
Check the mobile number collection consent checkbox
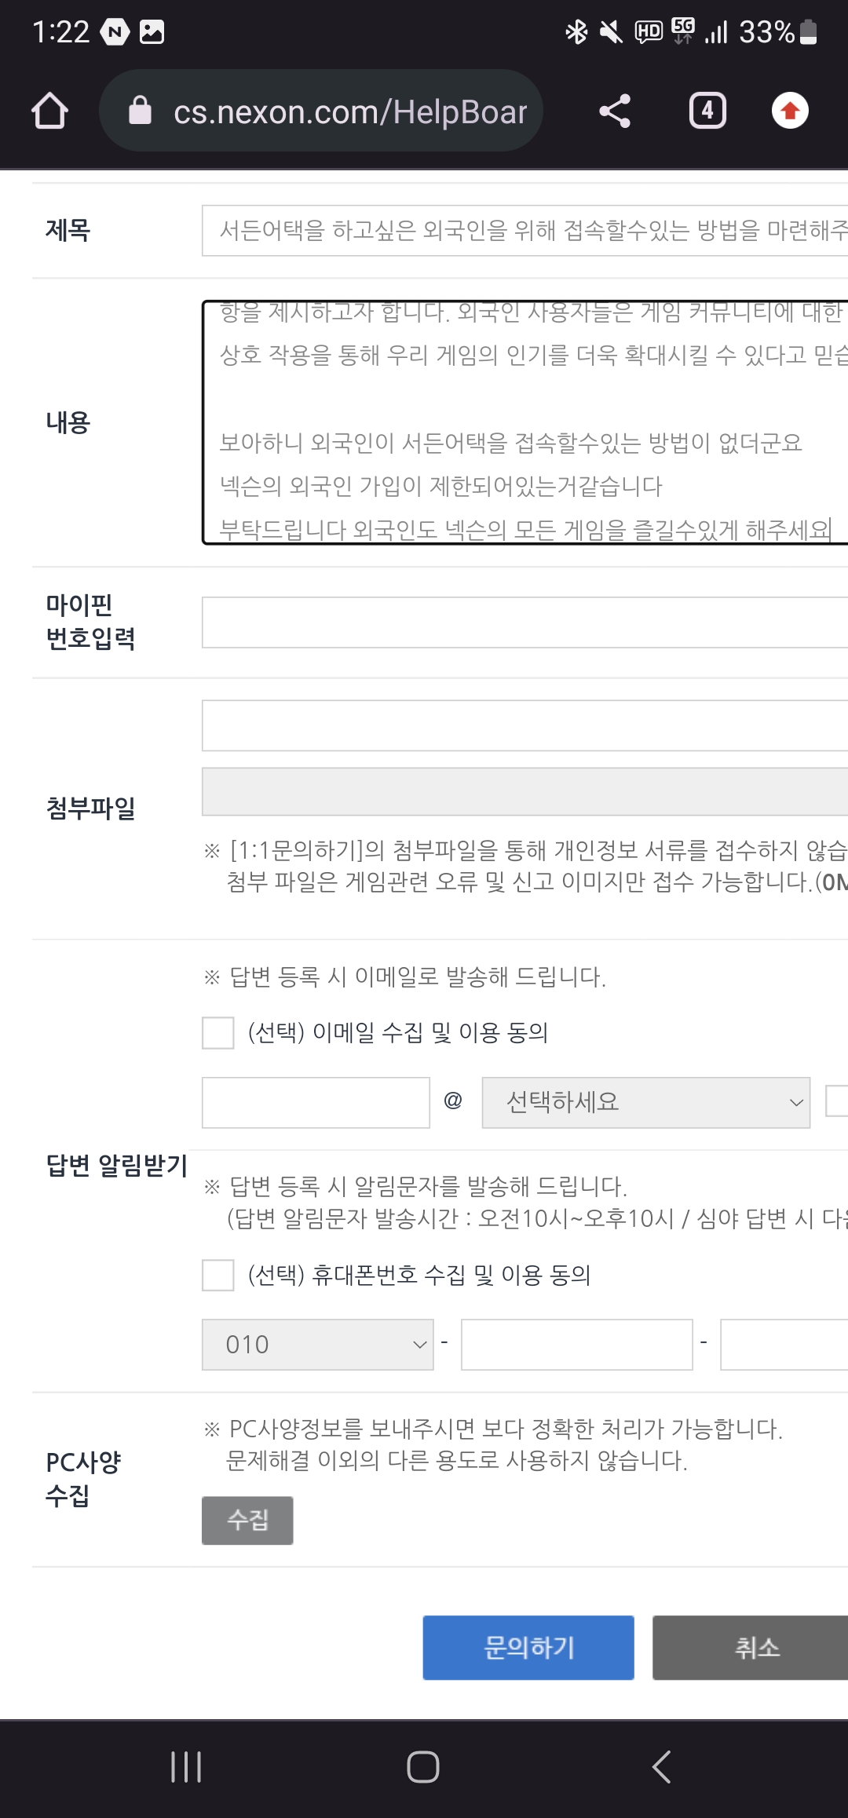click(218, 1275)
